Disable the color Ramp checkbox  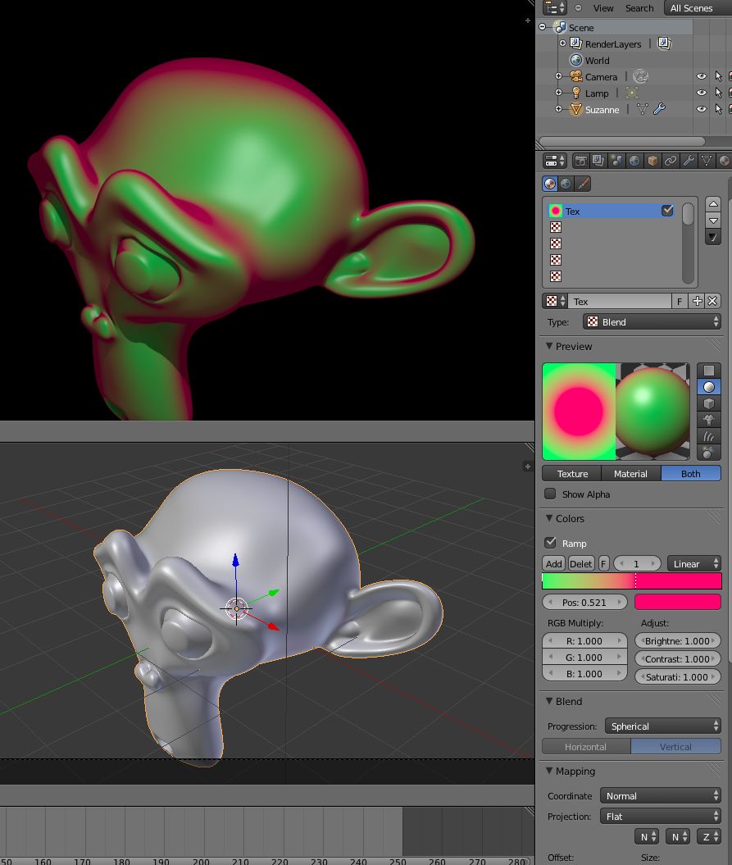pos(550,542)
